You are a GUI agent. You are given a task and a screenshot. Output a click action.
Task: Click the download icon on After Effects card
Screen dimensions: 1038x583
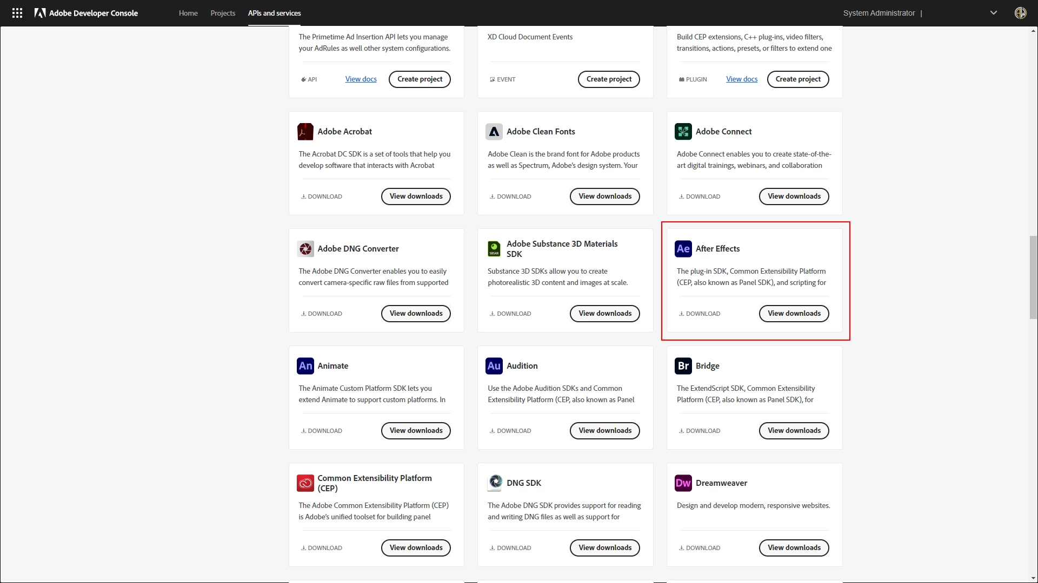[x=681, y=314]
